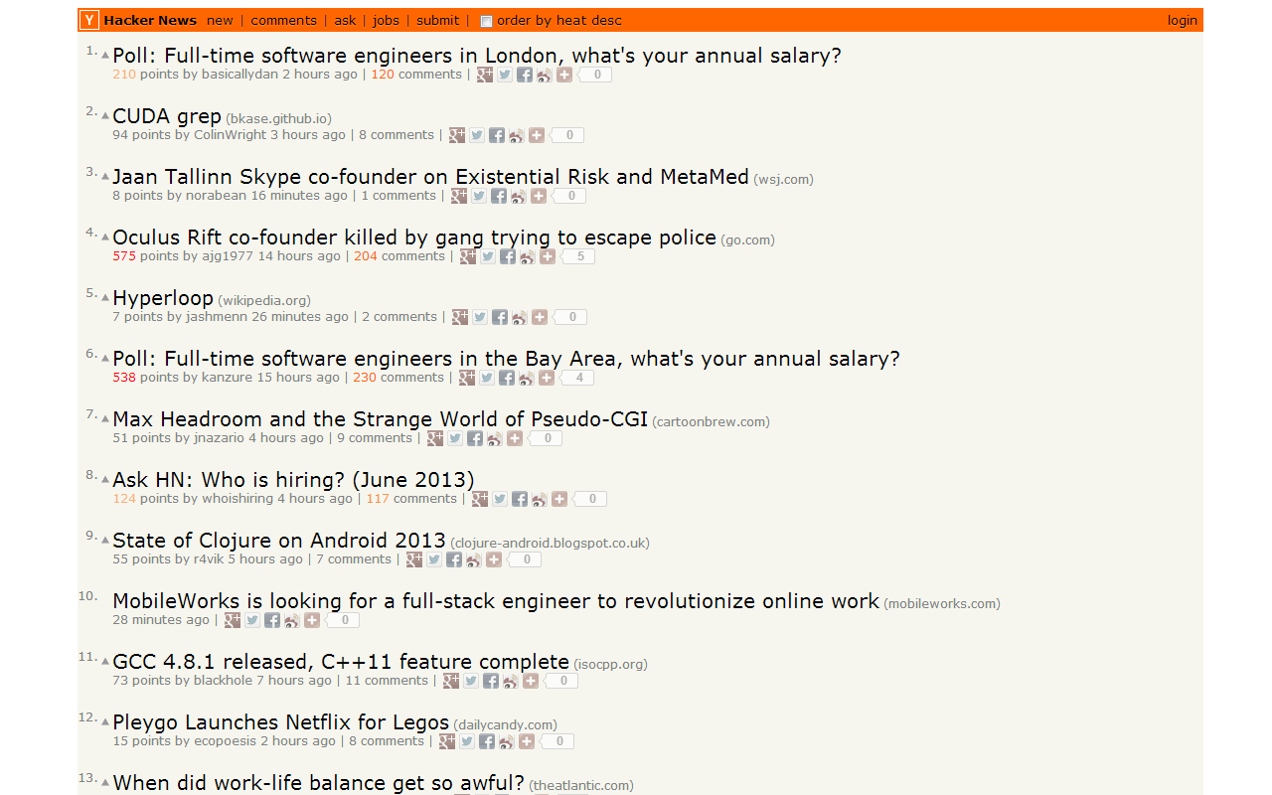Open 120 comments on London salary poll
The width and height of the screenshot is (1272, 795).
tap(416, 75)
